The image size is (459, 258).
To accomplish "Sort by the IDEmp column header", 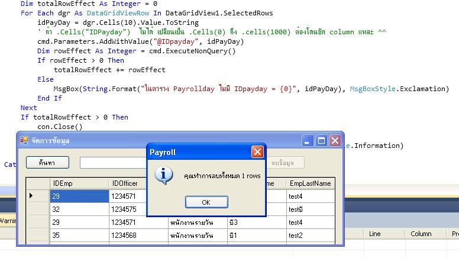I will tap(79, 183).
